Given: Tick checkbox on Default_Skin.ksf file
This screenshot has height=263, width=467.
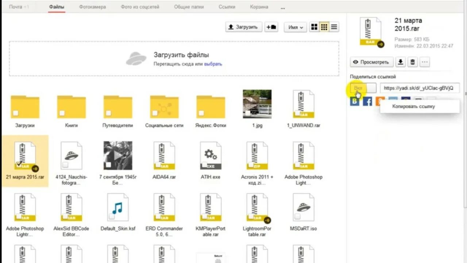Looking at the screenshot, I should [112, 217].
